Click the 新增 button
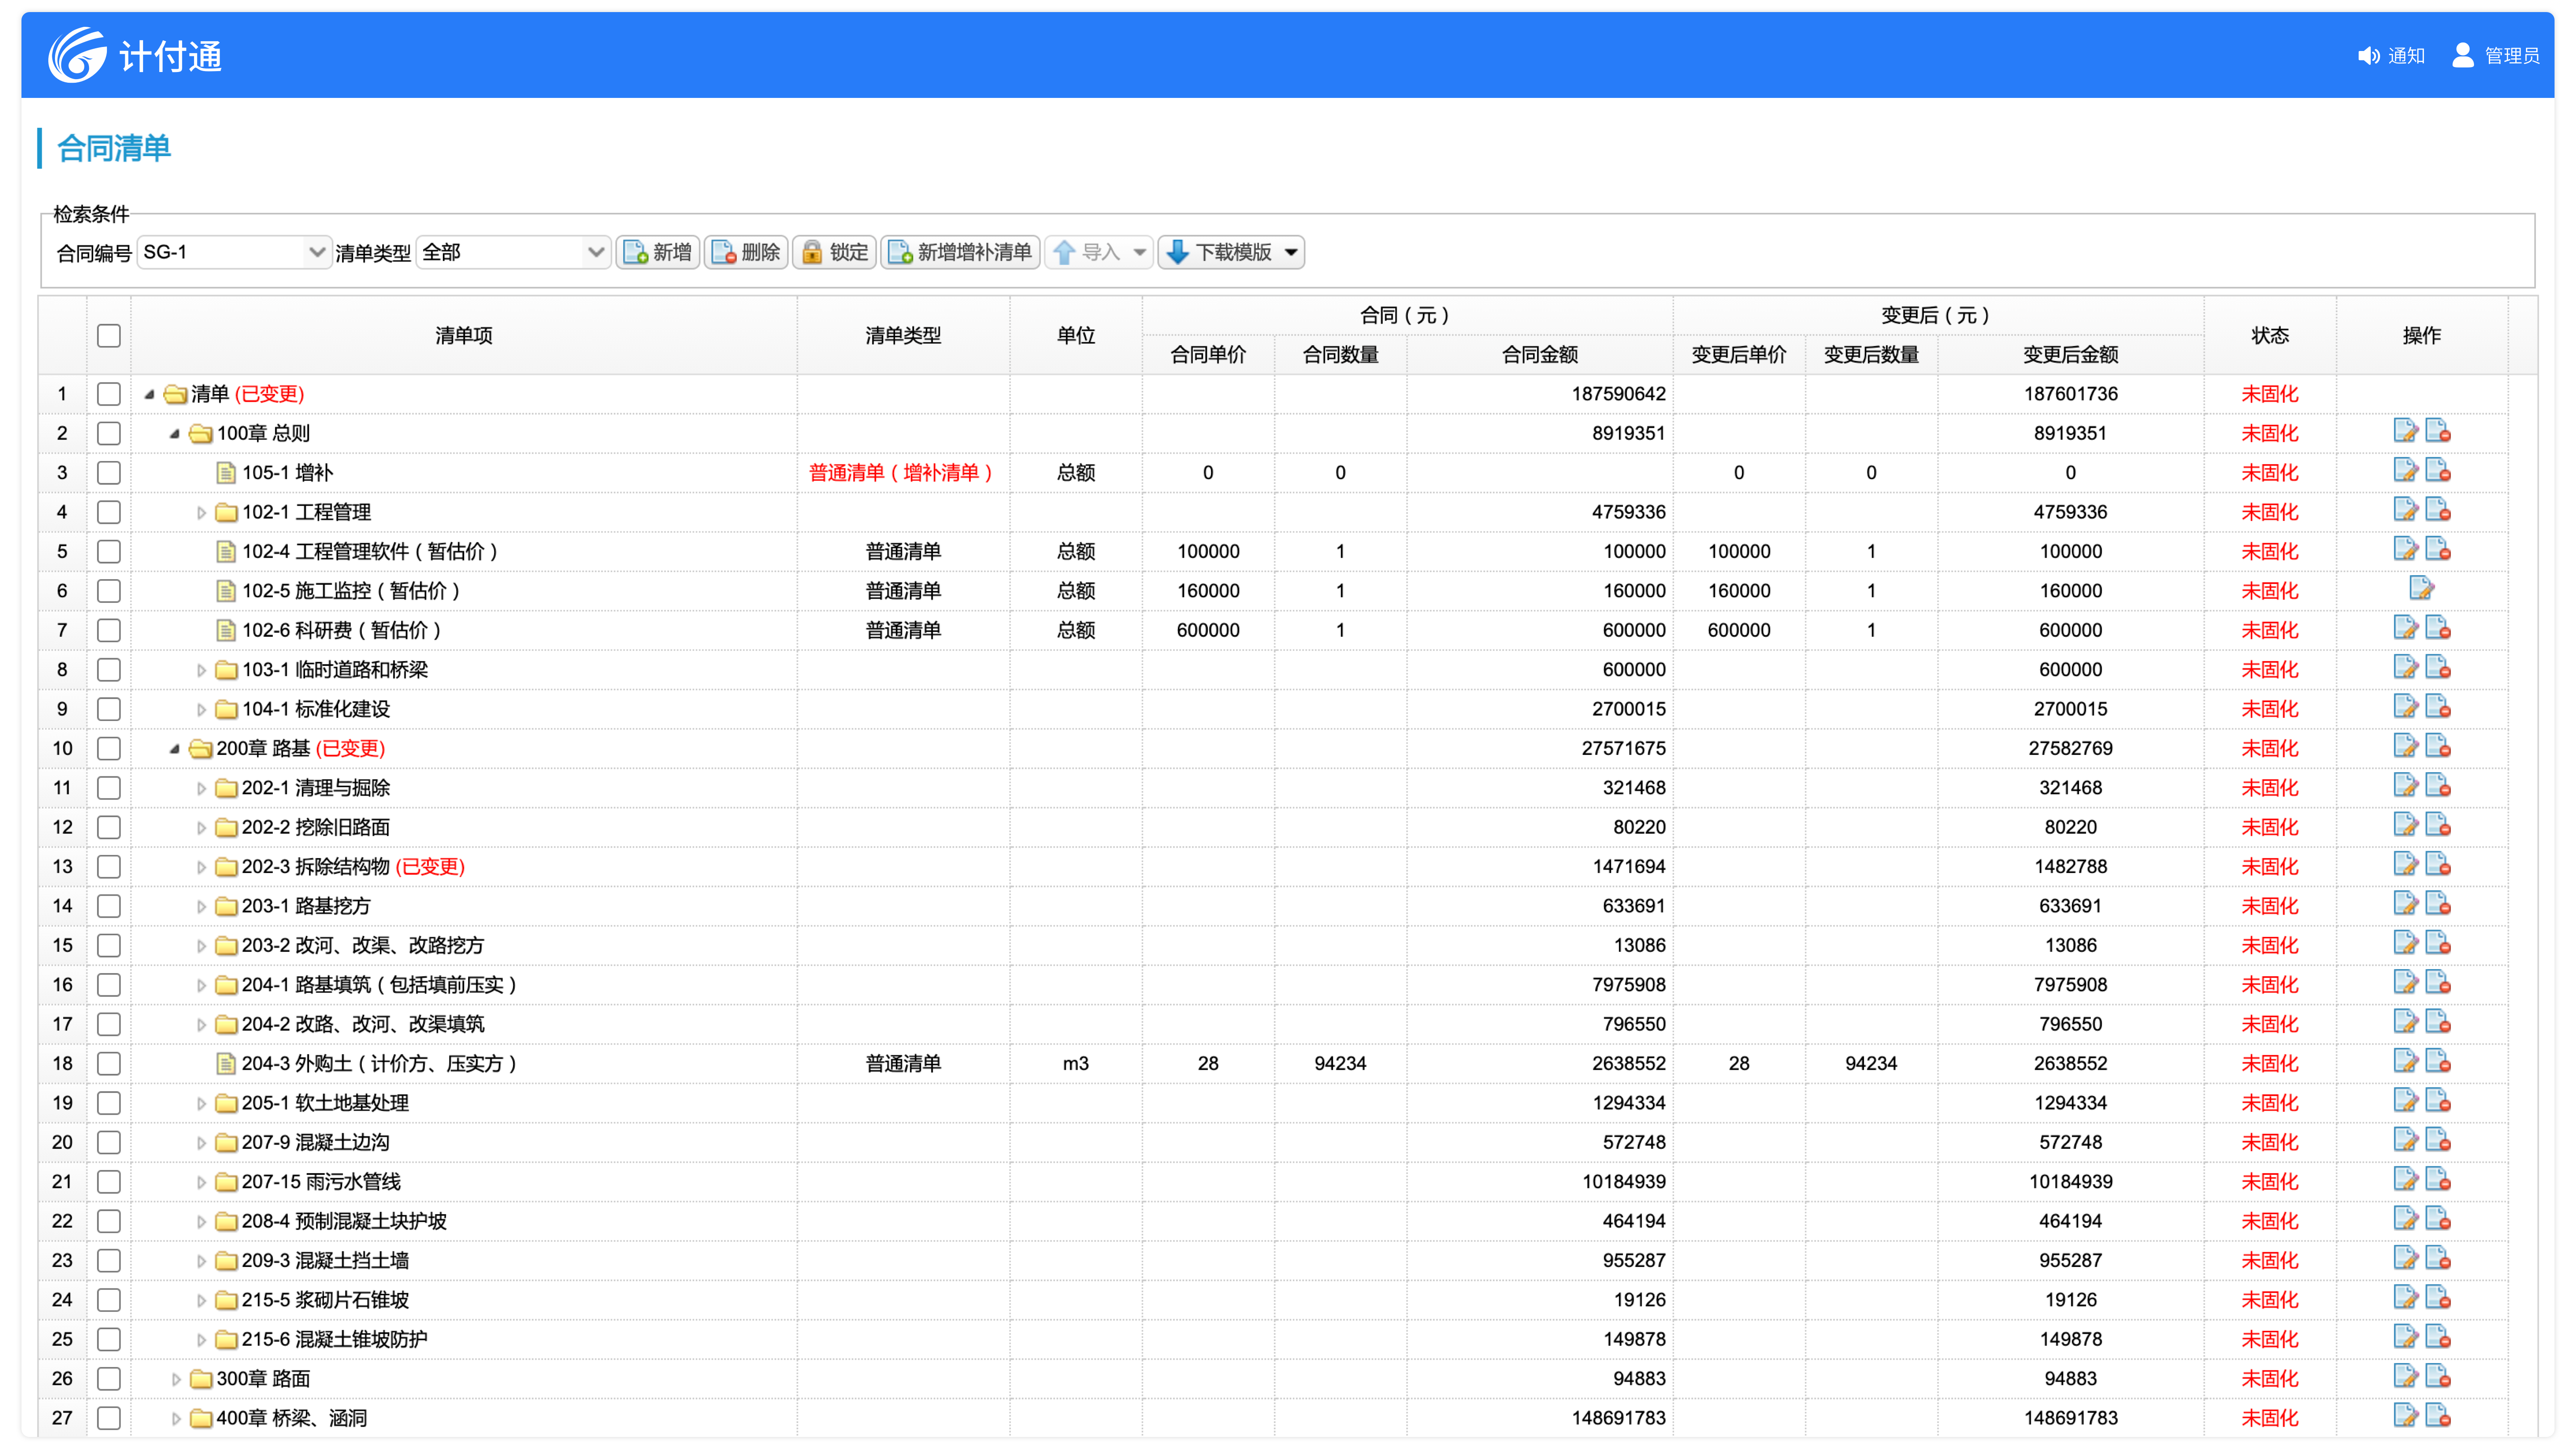This screenshot has height=1449, width=2576. [x=658, y=252]
